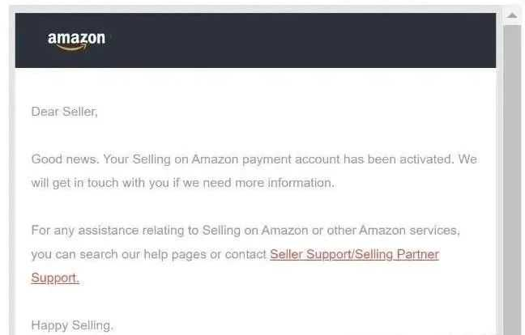Click empty area of dark header banner

308,40
